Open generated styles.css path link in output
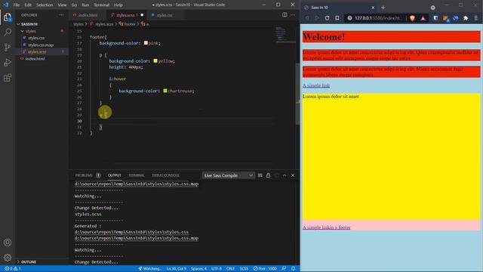 pyautogui.click(x=131, y=232)
